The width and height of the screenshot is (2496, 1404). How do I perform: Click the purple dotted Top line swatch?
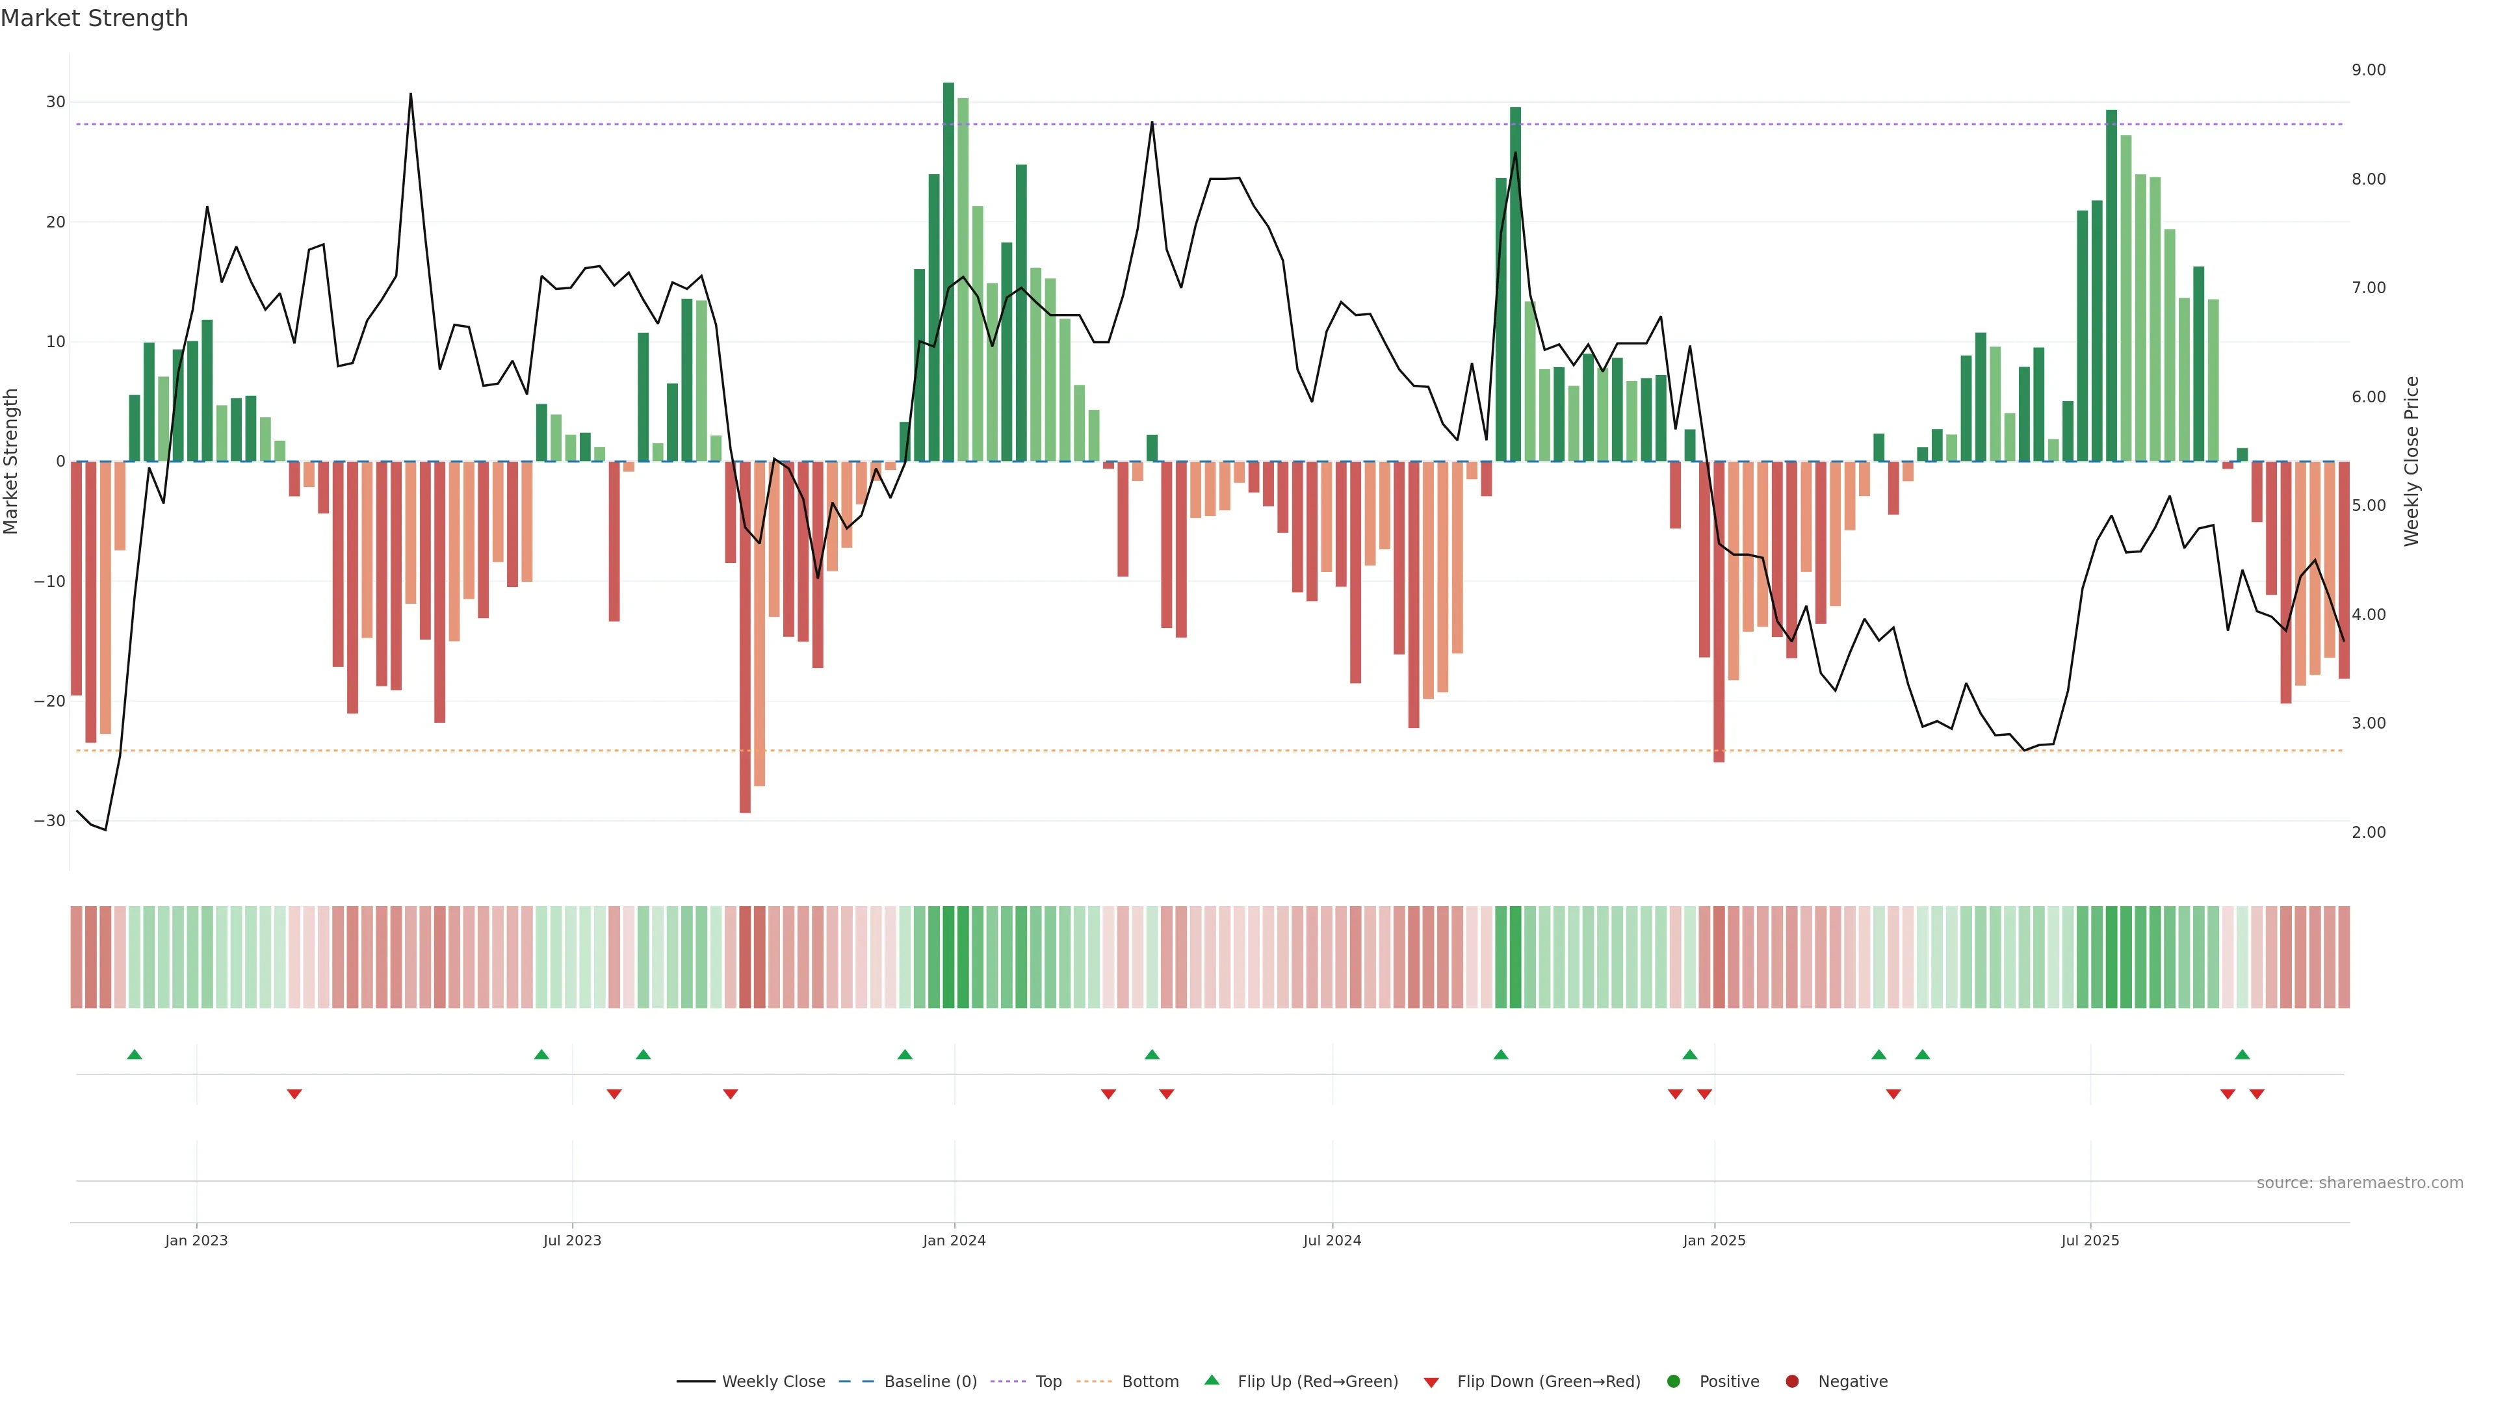(x=1009, y=1382)
